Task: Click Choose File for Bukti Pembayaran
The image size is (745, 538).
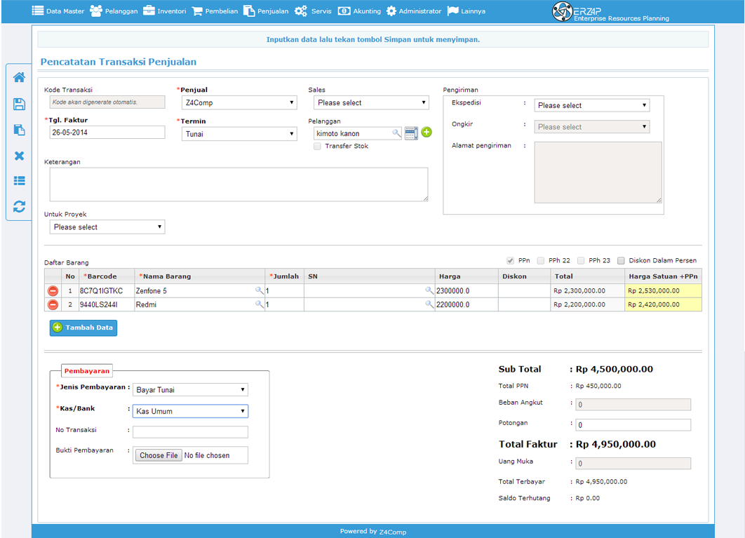Action: pyautogui.click(x=159, y=455)
